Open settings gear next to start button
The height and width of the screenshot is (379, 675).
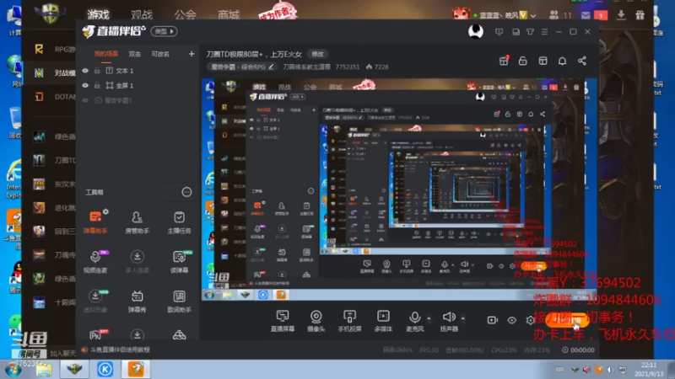tap(530, 320)
